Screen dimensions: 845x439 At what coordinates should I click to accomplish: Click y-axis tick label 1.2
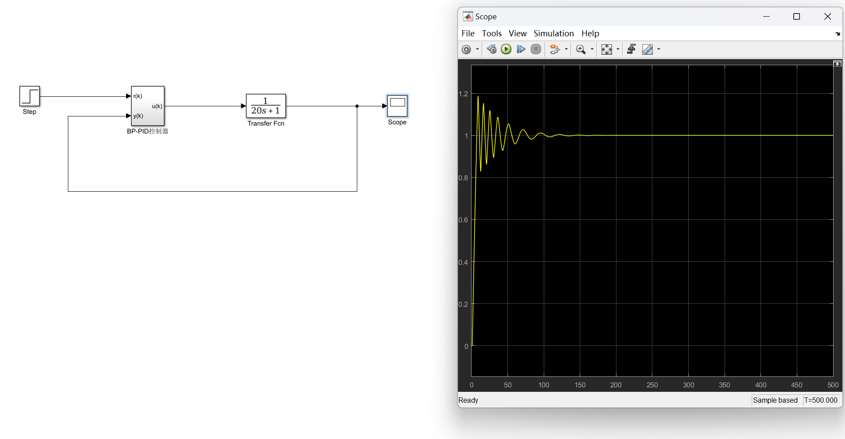(x=463, y=94)
